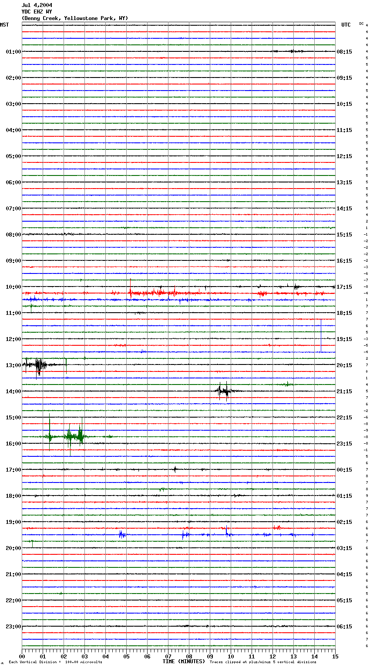Click the 'MST' column header
The width and height of the screenshot is (370, 668).
pos(4,25)
